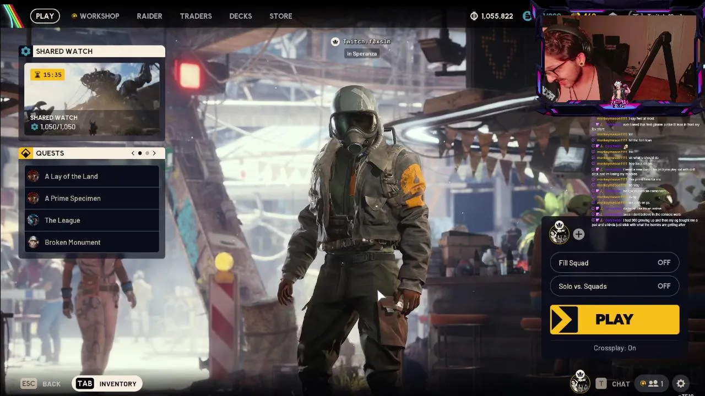Click the 15:35 event timer badge
Screen dimensions: 705x396
click(48, 75)
